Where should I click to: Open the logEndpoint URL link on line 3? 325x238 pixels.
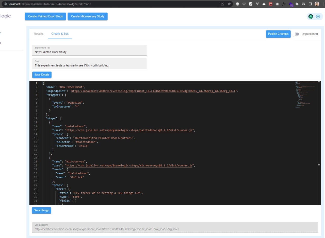tap(153, 91)
